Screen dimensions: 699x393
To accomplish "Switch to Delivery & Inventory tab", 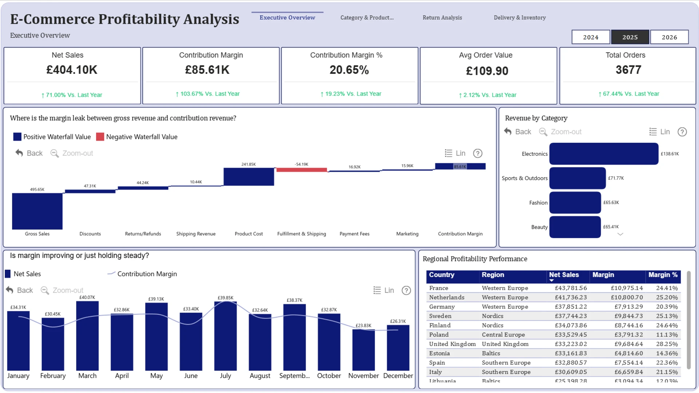I will (520, 17).
